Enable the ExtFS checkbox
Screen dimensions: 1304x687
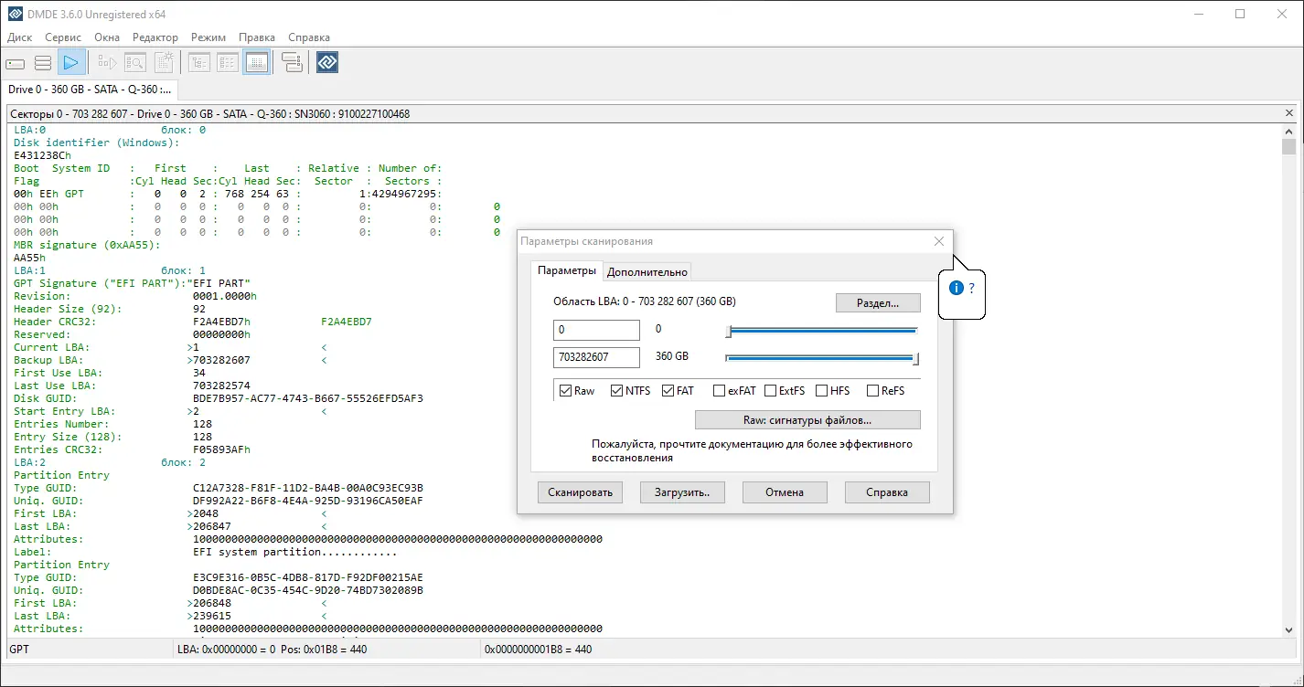tap(771, 391)
